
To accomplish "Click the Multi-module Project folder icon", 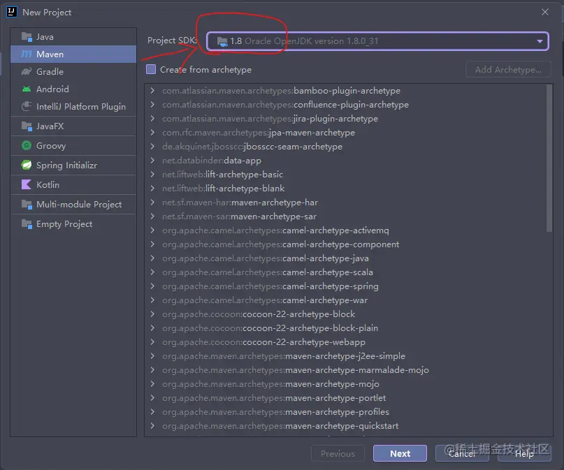I will 27,204.
